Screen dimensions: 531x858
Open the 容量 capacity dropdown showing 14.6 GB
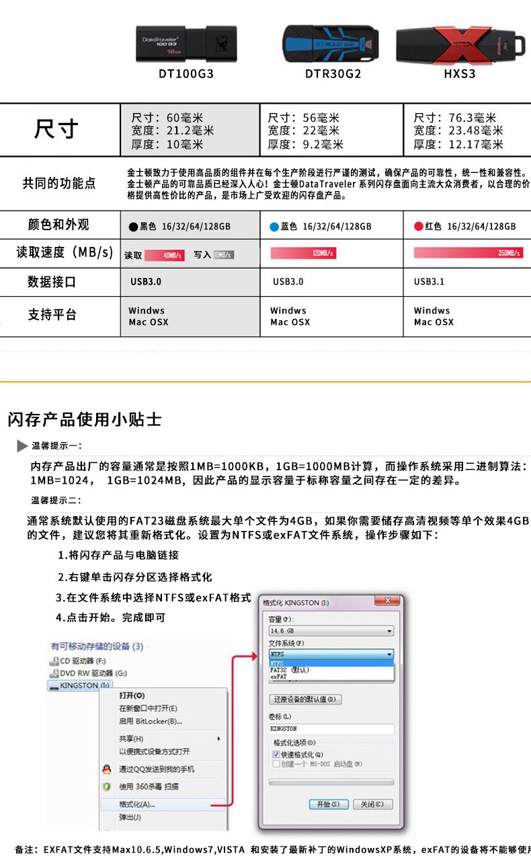click(x=331, y=631)
